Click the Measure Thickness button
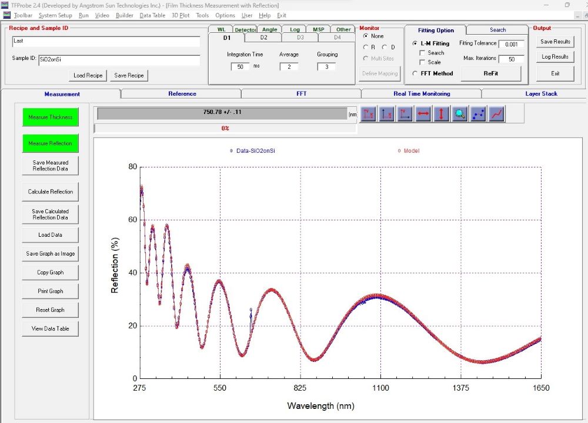 [50, 117]
